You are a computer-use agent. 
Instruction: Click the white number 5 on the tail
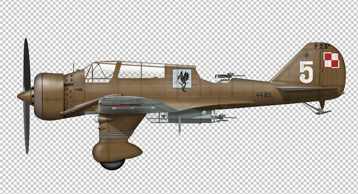click(306, 72)
